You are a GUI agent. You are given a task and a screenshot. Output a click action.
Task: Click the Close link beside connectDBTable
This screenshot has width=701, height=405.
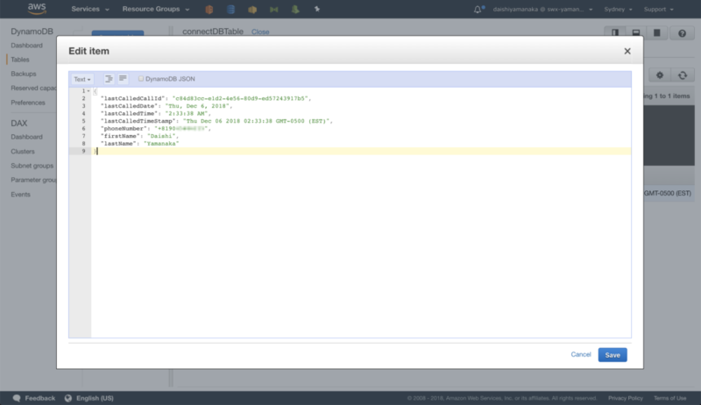[x=260, y=32]
